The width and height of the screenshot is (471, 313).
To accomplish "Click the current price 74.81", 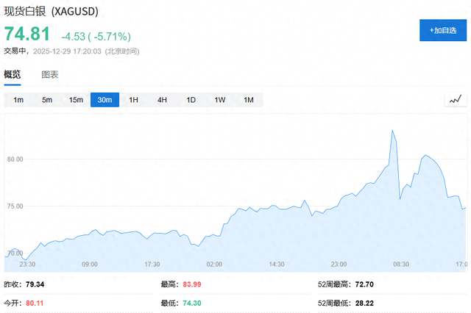I will (27, 35).
